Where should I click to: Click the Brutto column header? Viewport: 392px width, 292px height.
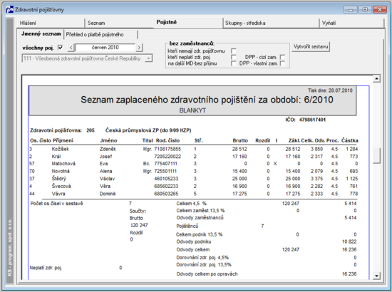point(240,140)
